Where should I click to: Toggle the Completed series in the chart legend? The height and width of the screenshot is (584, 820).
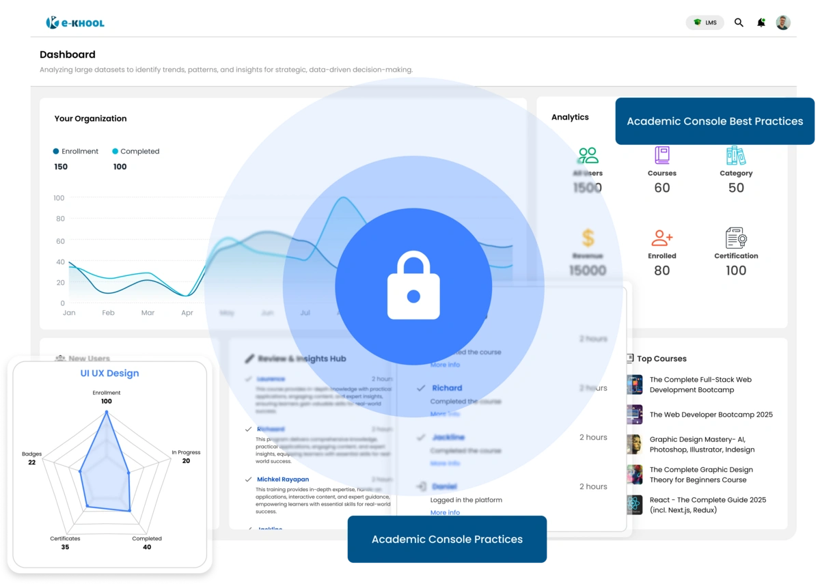click(135, 151)
